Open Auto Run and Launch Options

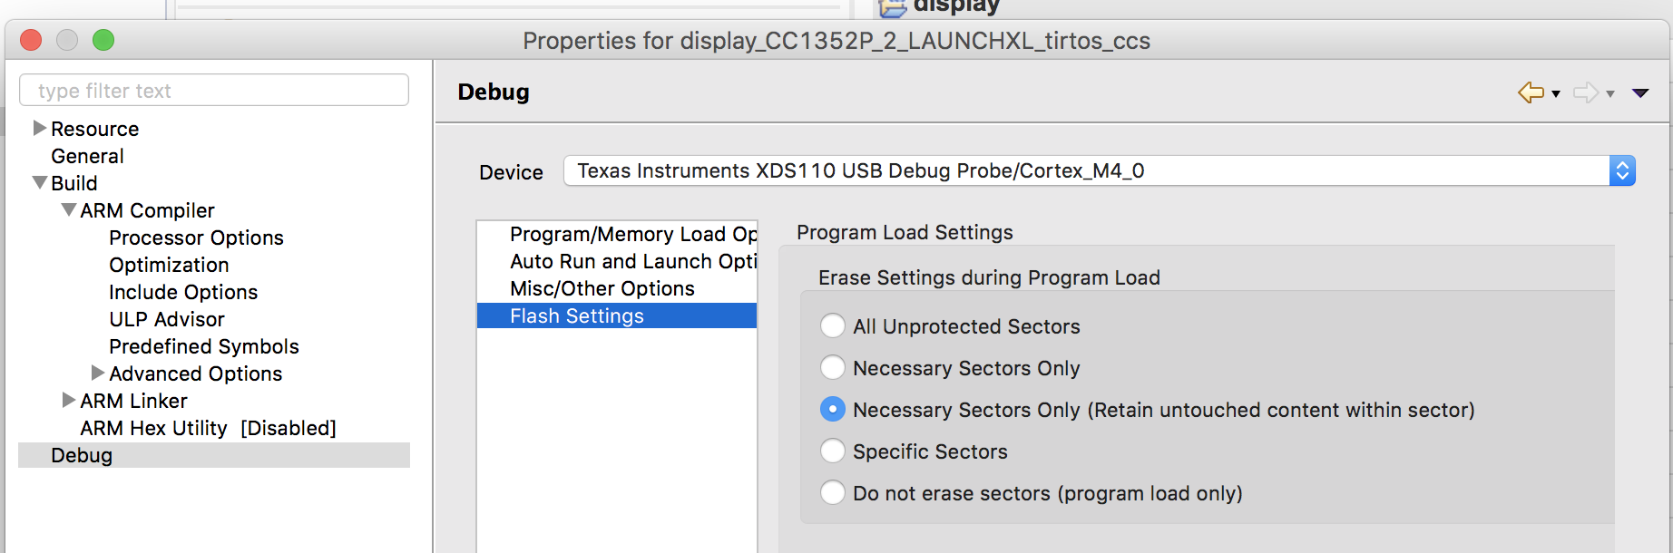tap(617, 261)
